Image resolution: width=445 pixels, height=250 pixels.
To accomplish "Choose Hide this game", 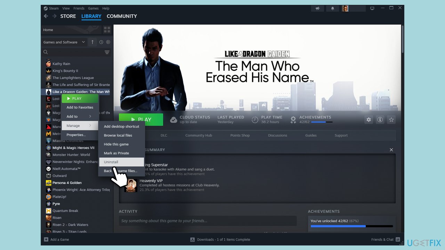I will click(121, 144).
